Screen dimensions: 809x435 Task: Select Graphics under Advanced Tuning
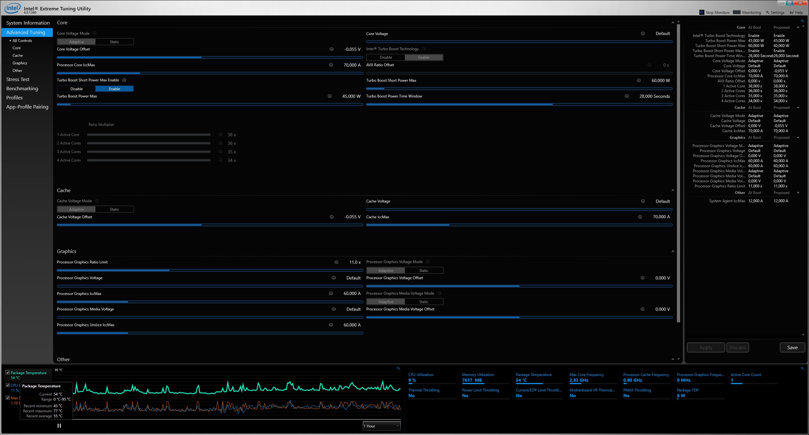[x=20, y=63]
